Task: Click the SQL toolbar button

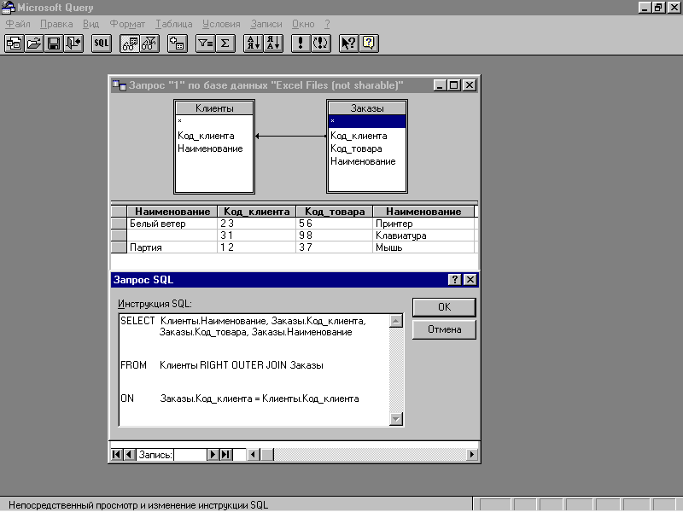Action: click(x=102, y=44)
